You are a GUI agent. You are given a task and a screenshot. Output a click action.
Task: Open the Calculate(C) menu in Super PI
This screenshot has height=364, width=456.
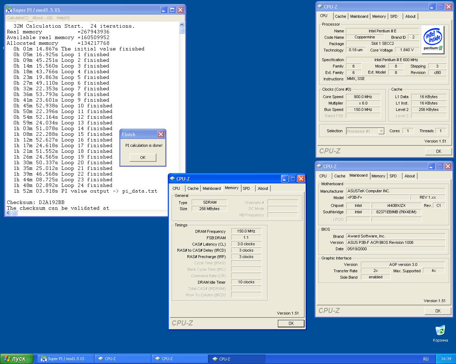tap(18, 18)
